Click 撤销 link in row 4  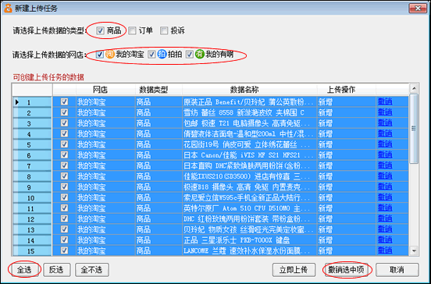coord(385,133)
